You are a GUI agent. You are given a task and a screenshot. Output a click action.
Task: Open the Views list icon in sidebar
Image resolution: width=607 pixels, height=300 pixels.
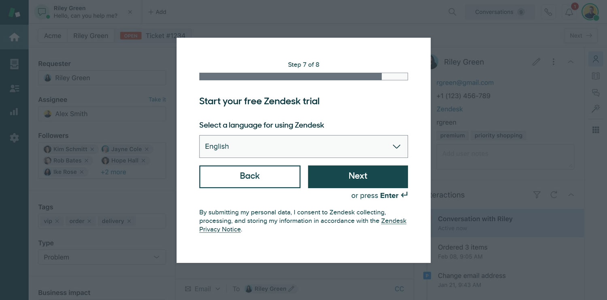pyautogui.click(x=14, y=64)
